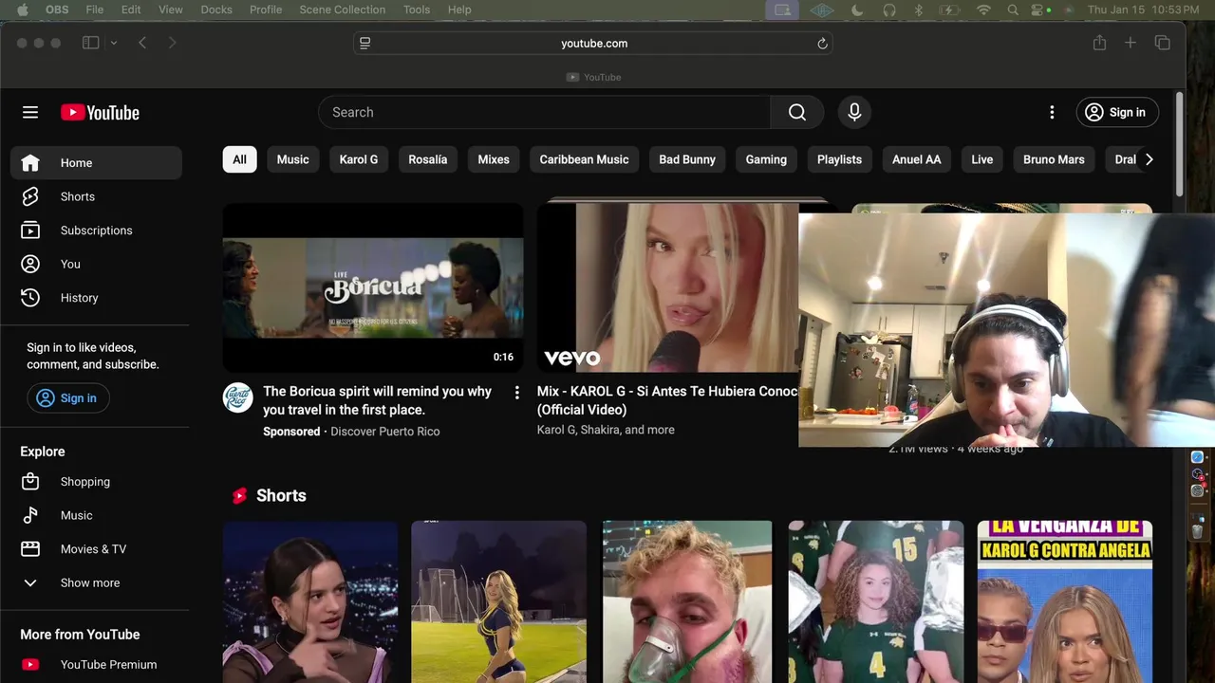Open the You section in sidebar
Screen dimensions: 1215x683
pos(96,264)
